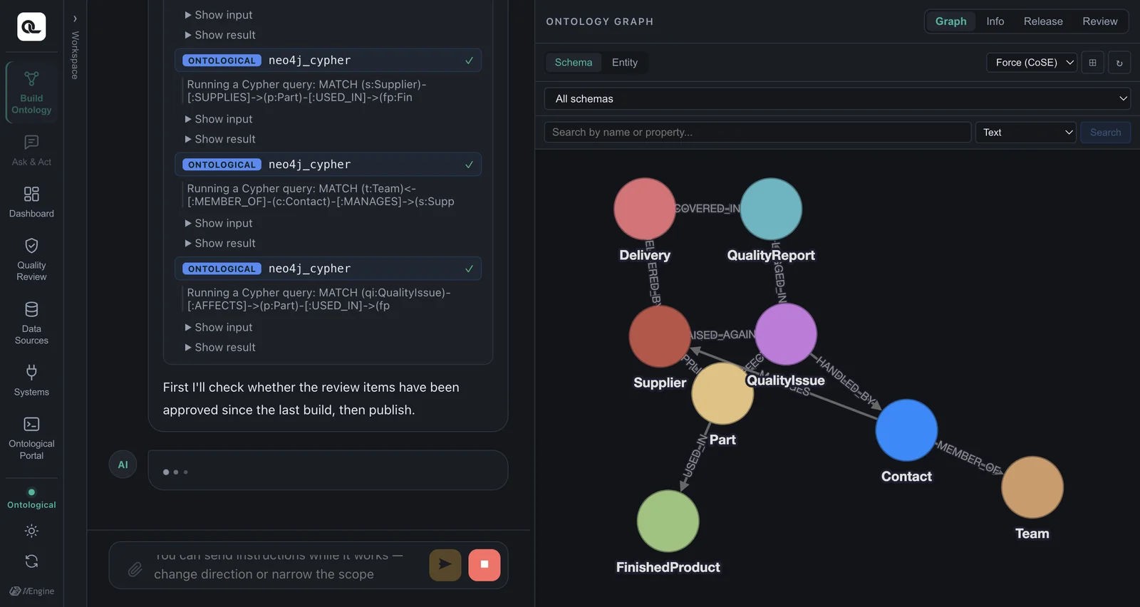
Task: Toggle light/dark theme with sun icon
Action: [31, 531]
